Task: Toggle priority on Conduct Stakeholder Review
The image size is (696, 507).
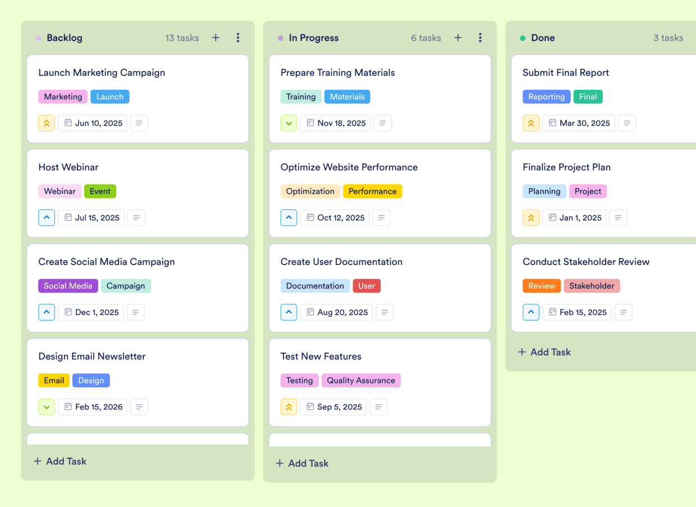Action: (531, 312)
